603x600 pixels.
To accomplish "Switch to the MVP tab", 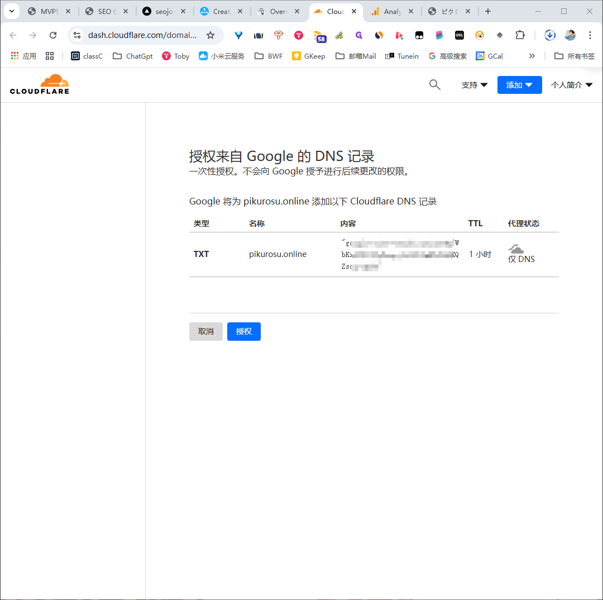I will tap(49, 12).
